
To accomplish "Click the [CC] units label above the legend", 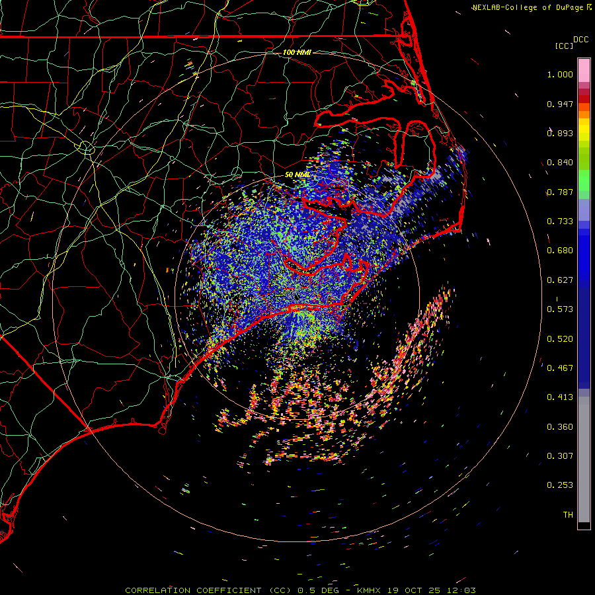I will (x=564, y=46).
